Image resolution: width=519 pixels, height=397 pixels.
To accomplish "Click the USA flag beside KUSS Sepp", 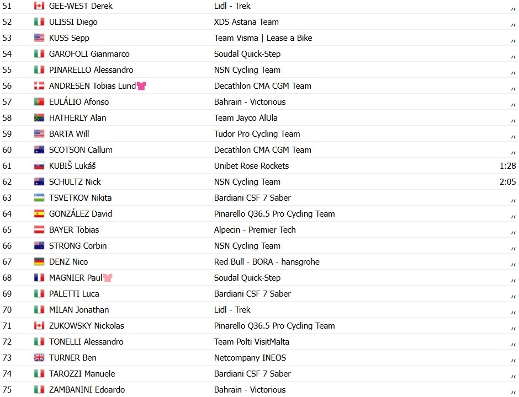I will [x=39, y=37].
